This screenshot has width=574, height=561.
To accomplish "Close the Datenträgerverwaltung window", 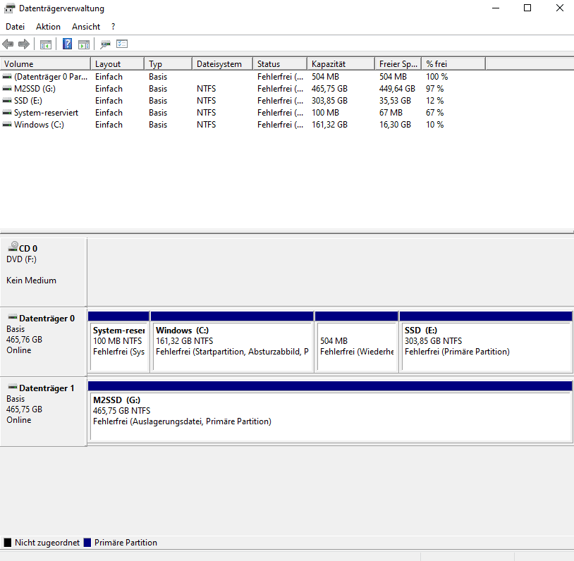I will [559, 8].
